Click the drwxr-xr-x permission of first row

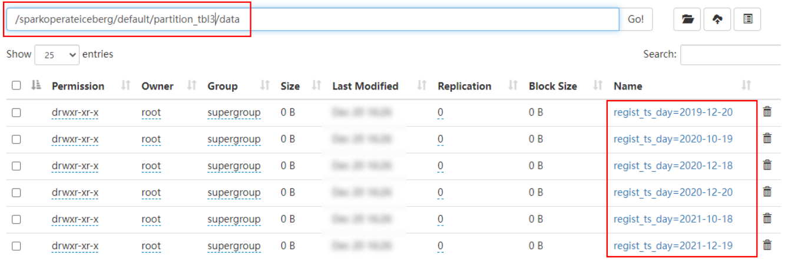(x=75, y=112)
